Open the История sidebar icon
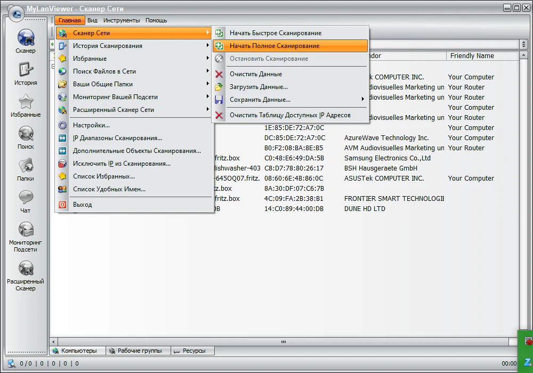The width and height of the screenshot is (533, 373). click(26, 72)
